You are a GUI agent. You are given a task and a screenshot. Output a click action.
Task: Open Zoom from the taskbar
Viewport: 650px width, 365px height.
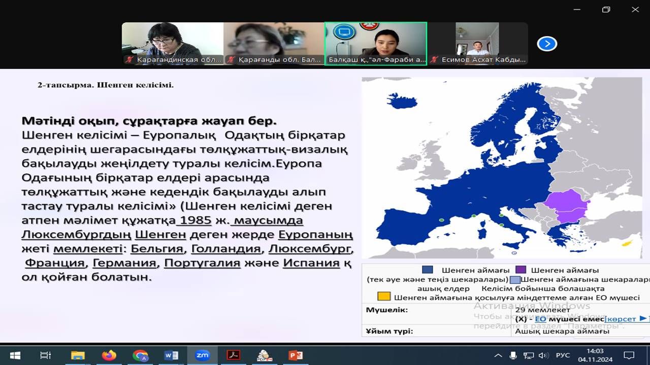pos(202,355)
